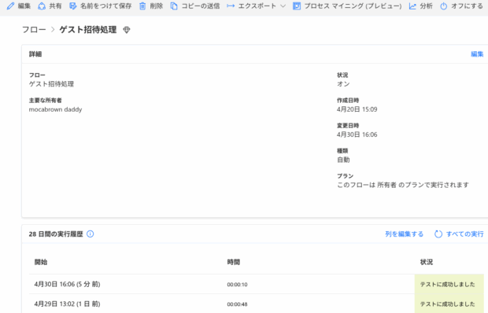Open the run 4月30日 16:06 (5 分 前)

point(67,284)
